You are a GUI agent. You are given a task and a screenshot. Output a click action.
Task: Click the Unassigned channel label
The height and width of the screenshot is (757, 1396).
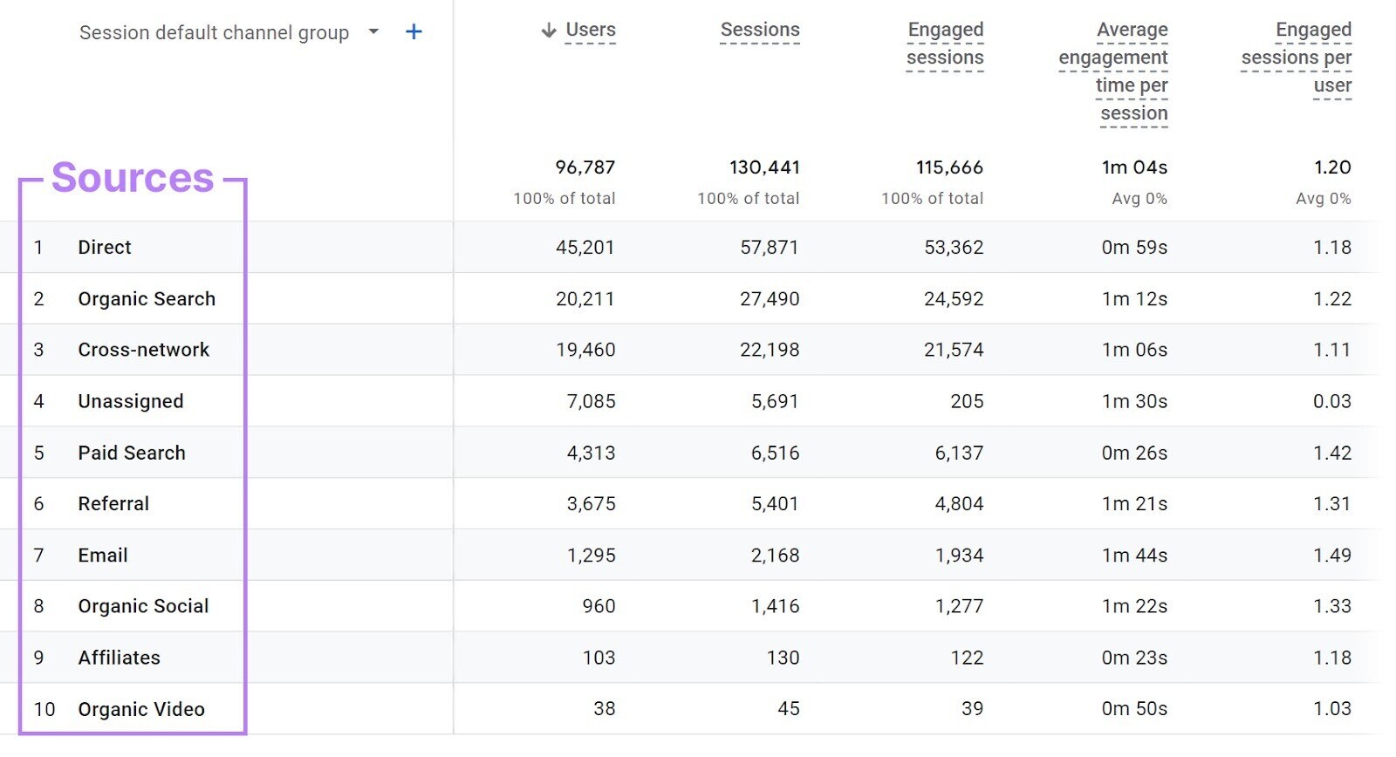pyautogui.click(x=131, y=402)
